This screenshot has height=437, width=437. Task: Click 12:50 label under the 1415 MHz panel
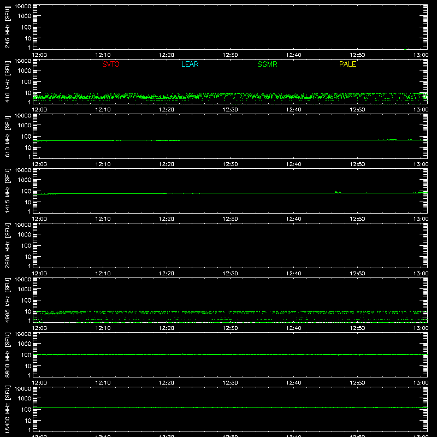(357, 219)
